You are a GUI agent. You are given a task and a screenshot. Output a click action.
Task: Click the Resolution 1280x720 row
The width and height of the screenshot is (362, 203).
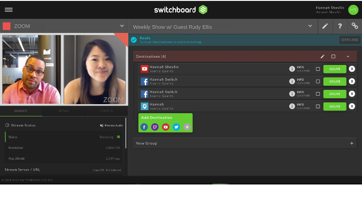64,148
